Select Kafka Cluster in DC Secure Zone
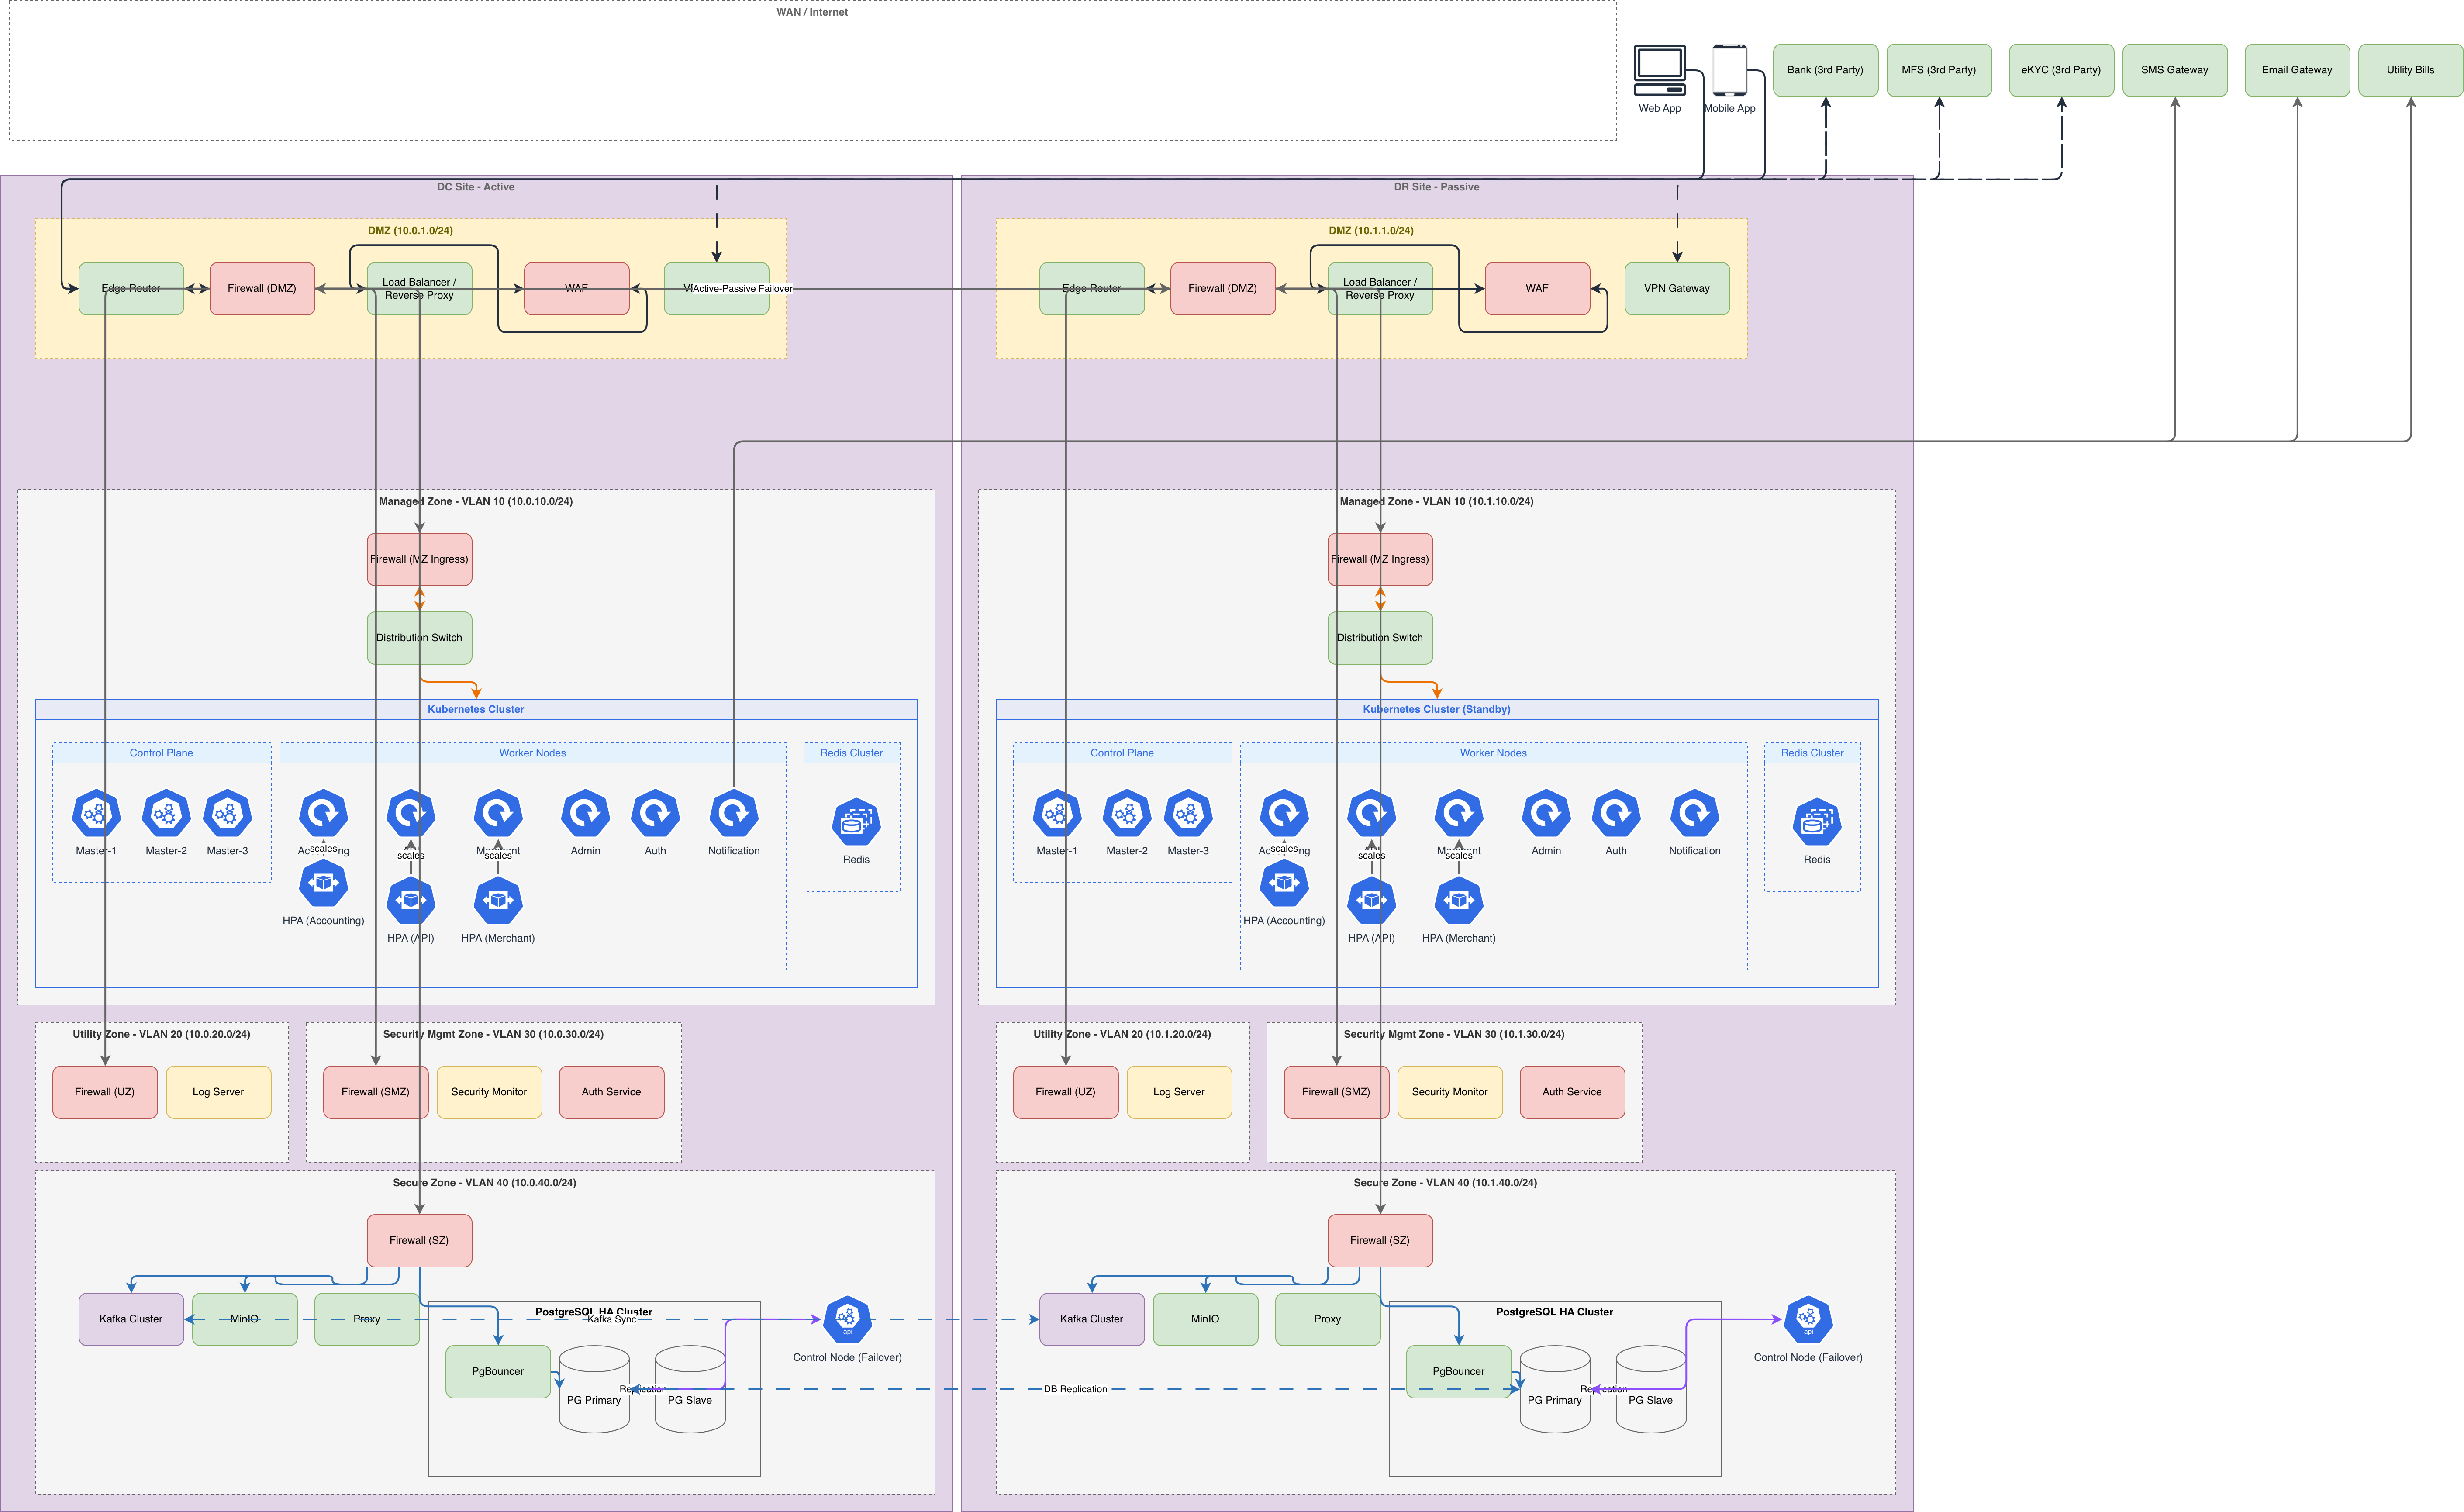This screenshot has width=2464, height=1512. (131, 1319)
